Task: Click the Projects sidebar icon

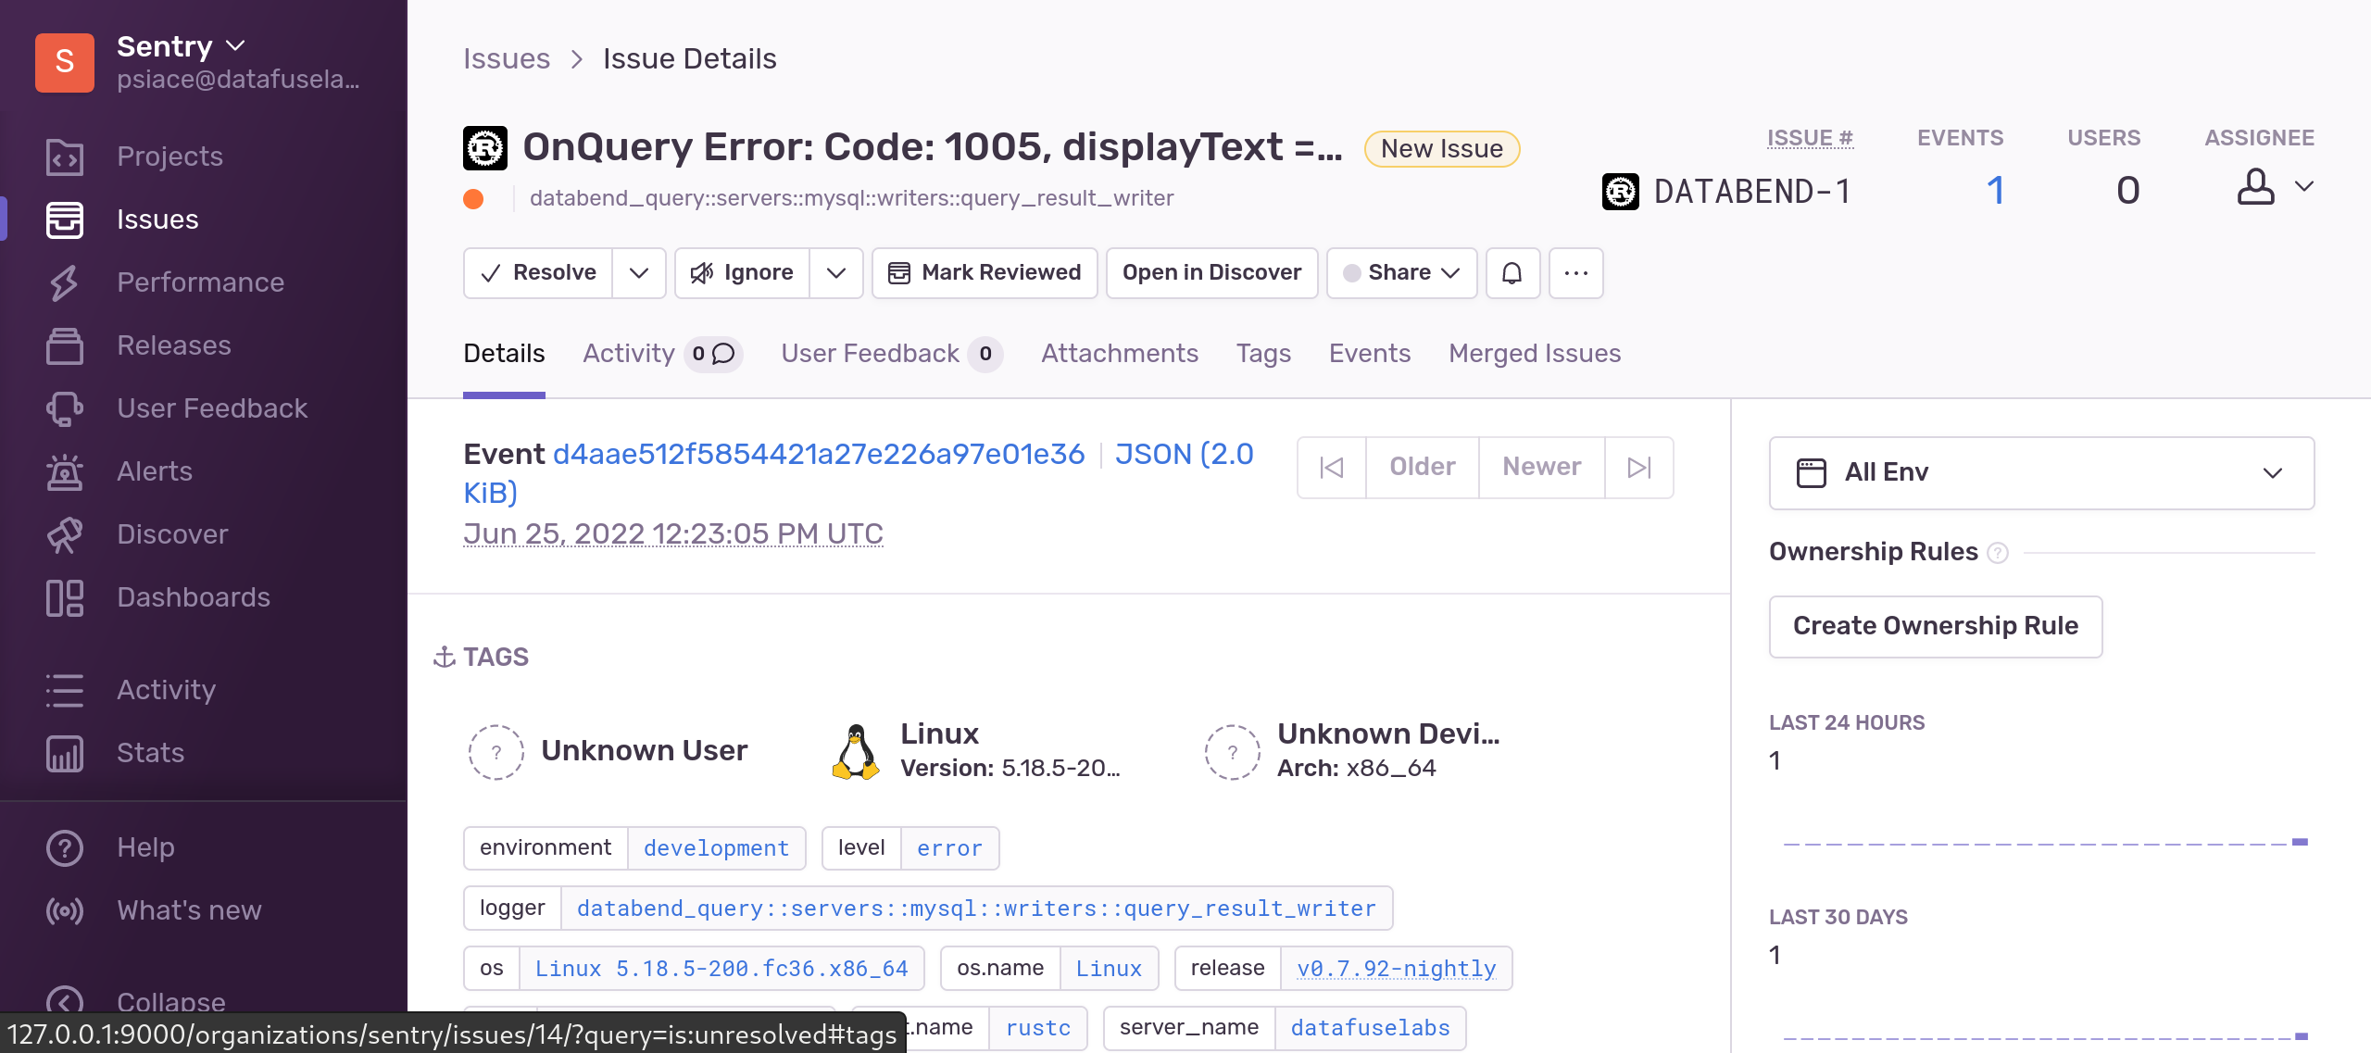Action: click(65, 157)
